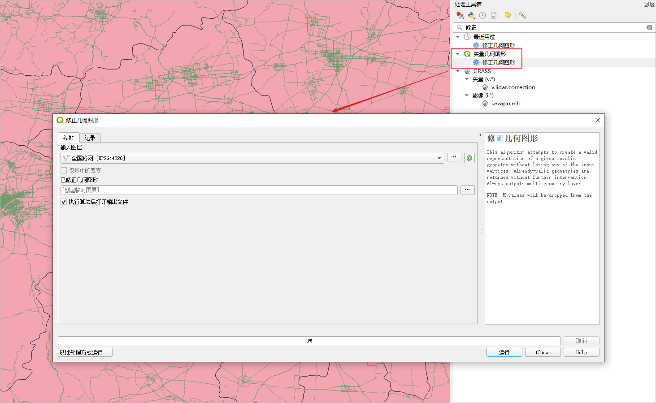This screenshot has width=656, height=403.
Task: Click the edit features in-place icon
Action: tap(508, 15)
